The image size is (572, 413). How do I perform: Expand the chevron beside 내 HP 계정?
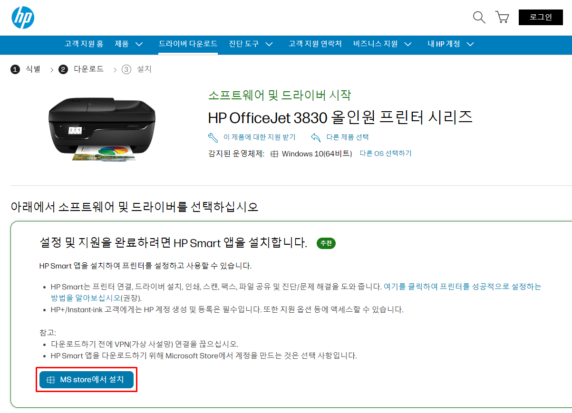click(x=470, y=44)
